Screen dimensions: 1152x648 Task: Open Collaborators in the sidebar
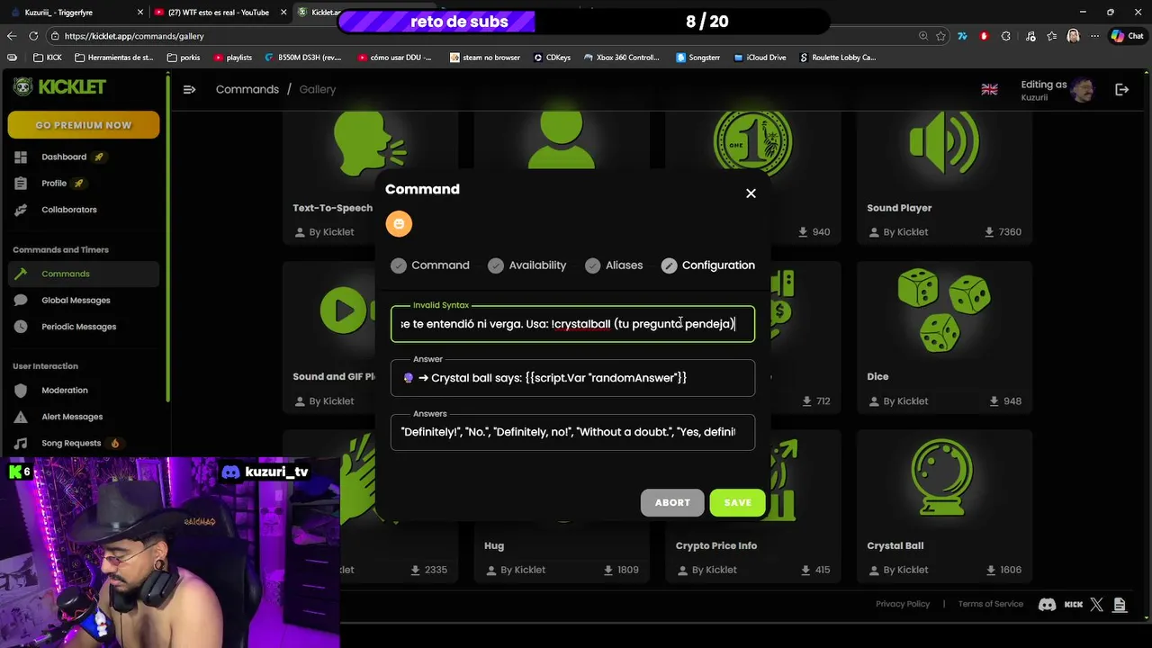69,210
